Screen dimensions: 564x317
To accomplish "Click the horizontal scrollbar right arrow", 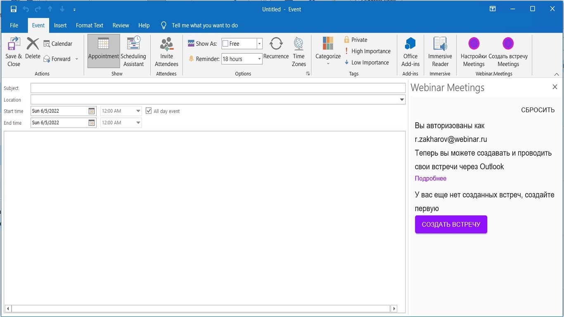I will [x=394, y=308].
